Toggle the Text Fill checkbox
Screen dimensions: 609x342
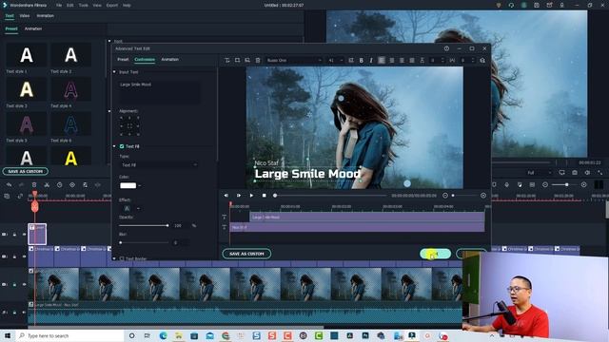pos(122,146)
